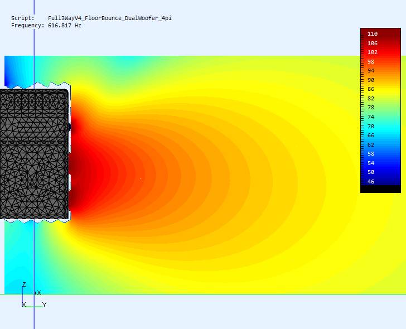This screenshot has width=406, height=329.
Task: Click the 78 label on color legend
Action: pos(371,108)
